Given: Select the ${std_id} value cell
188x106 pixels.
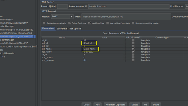Looking at the screenshot, I should click(105, 43).
